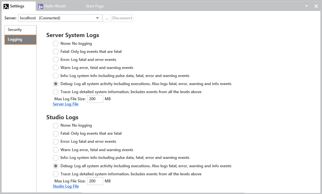Select Studio logs None: No logging
This screenshot has height=194, width=322.
tap(56, 125)
